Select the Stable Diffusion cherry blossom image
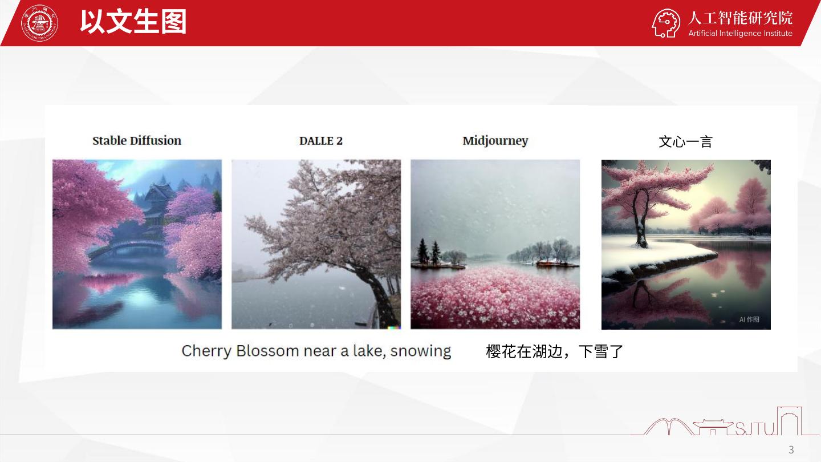The width and height of the screenshot is (821, 462). pos(137,244)
